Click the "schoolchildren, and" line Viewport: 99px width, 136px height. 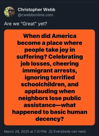(50, 84)
